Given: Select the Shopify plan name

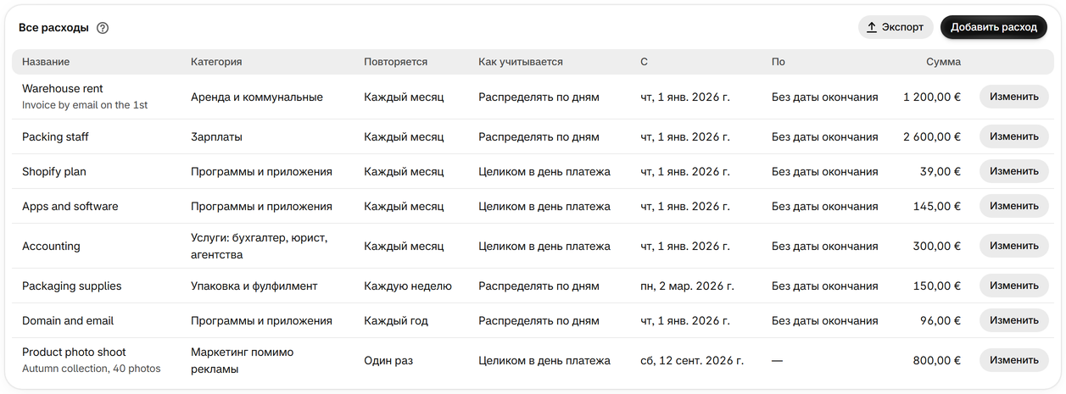Looking at the screenshot, I should 54,171.
